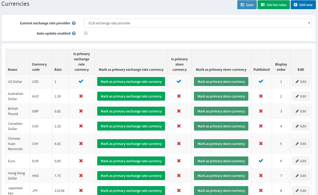Screen dimensions: 318x195
Task: Click the Display order column header
Action: 281,67
